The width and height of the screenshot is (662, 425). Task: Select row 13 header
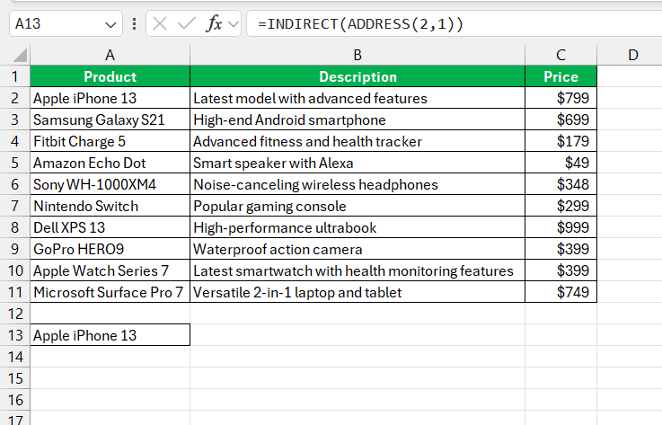[14, 335]
